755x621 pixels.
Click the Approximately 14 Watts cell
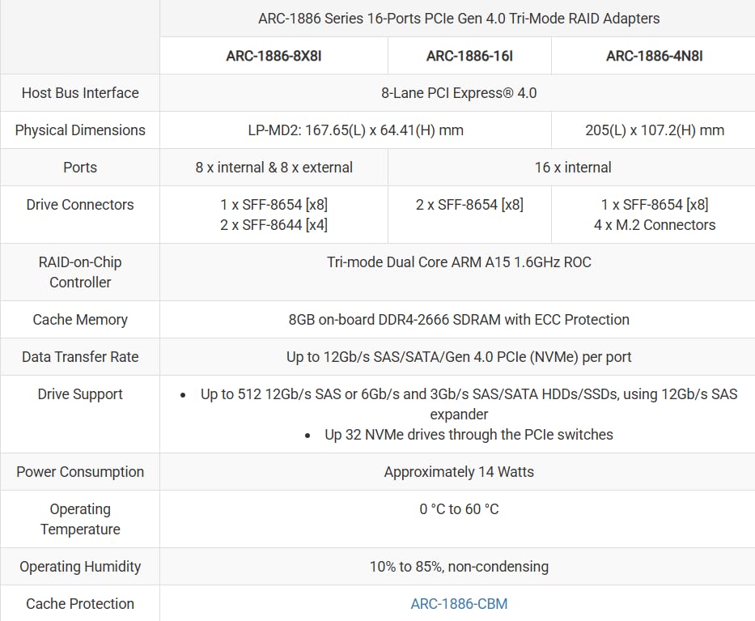(459, 472)
